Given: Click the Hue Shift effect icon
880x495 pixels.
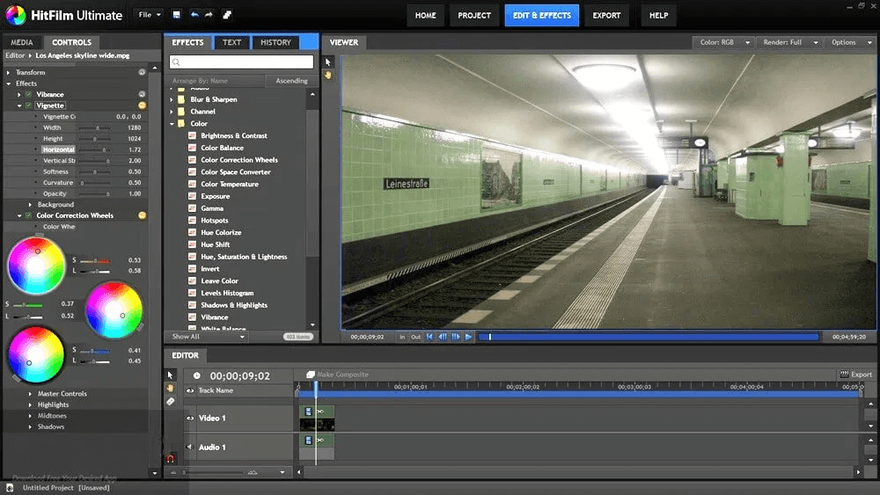Looking at the screenshot, I should [193, 244].
